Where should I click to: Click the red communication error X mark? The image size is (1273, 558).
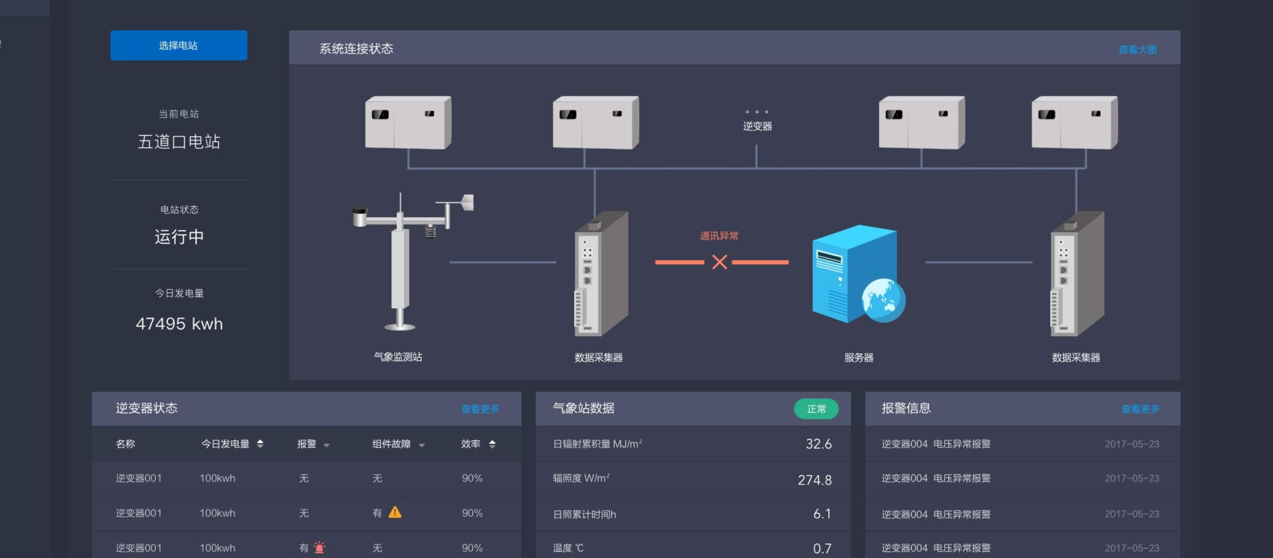coord(719,262)
